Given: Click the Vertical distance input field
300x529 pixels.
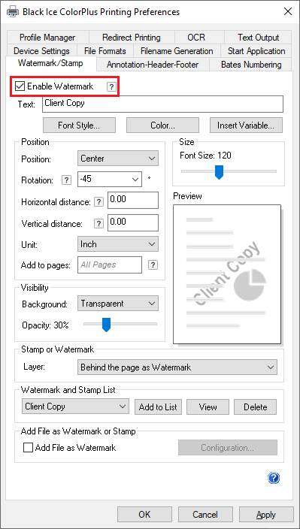Looking at the screenshot, I should pyautogui.click(x=133, y=223).
